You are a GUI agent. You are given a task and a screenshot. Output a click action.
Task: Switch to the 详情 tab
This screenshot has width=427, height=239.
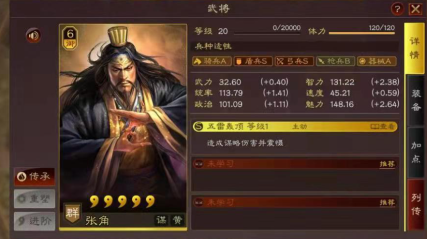coord(414,49)
